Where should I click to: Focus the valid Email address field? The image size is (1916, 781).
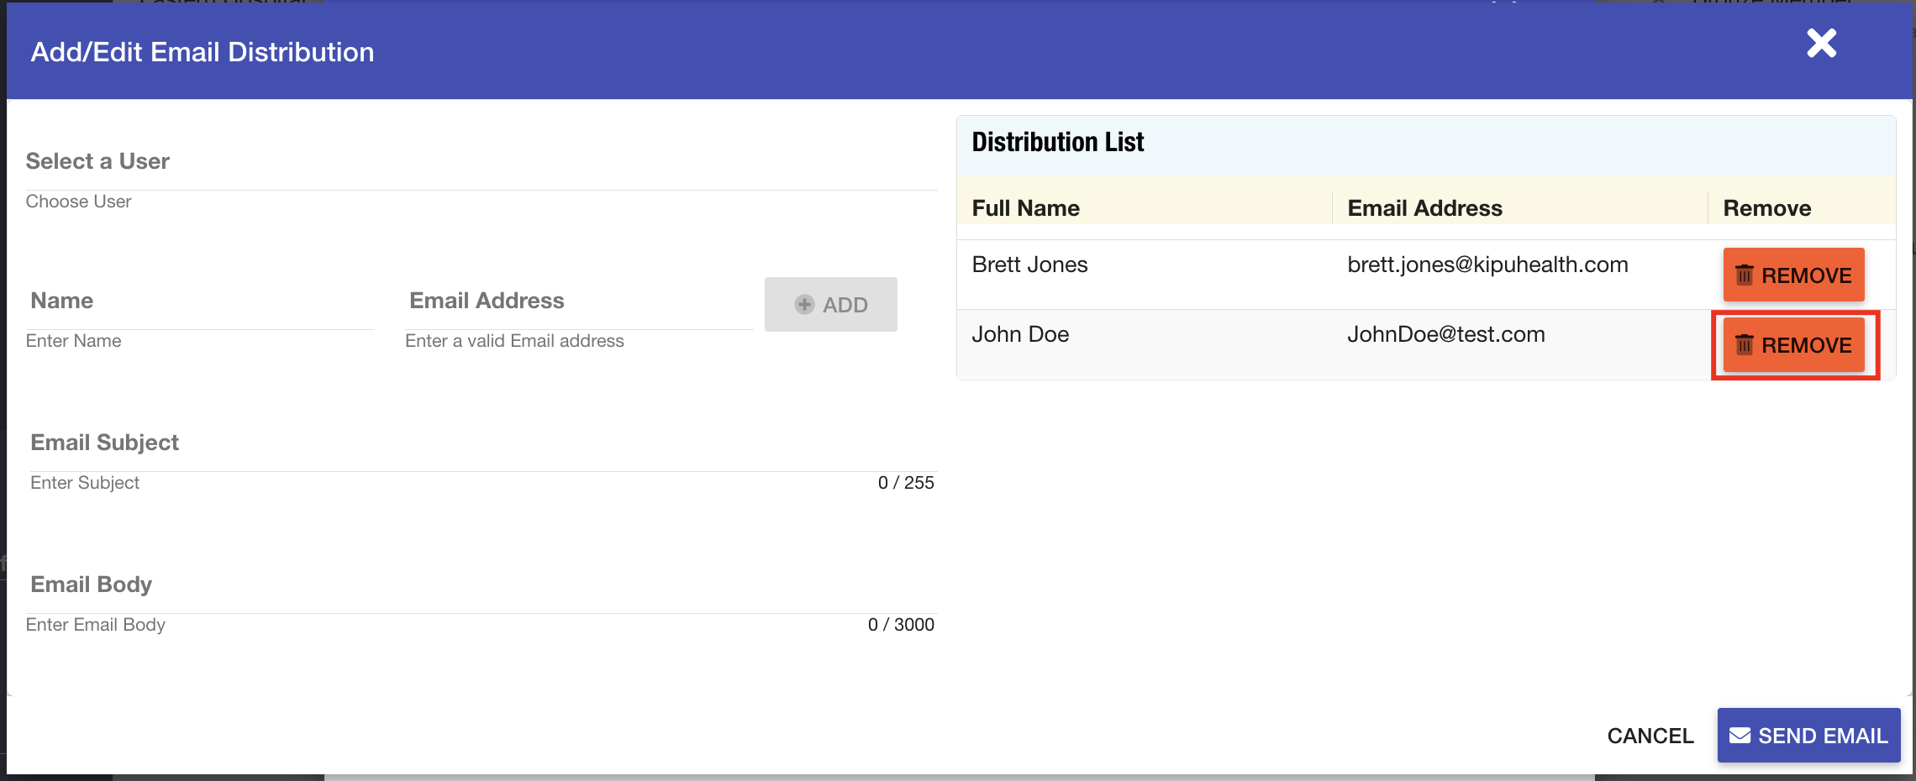tap(578, 341)
